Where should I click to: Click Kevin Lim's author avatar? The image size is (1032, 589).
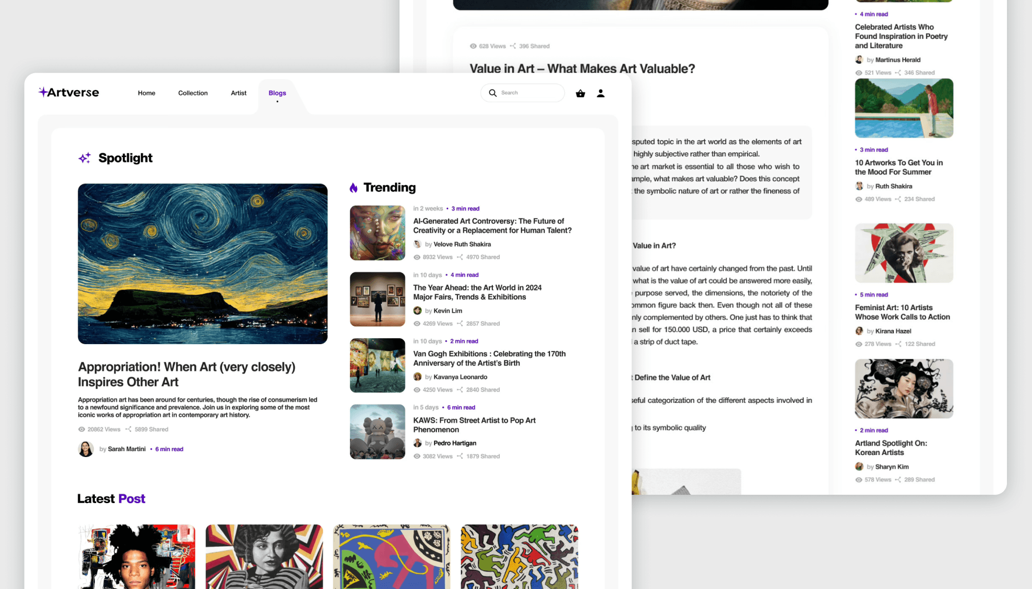417,311
